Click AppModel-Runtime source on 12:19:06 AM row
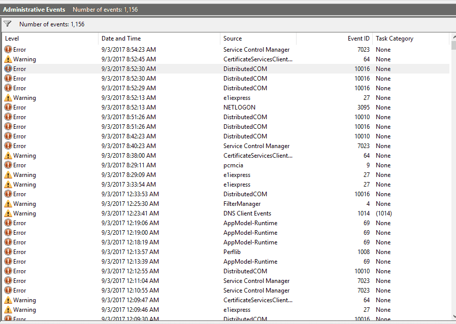Screen dimensions: 456x324 tap(250, 223)
